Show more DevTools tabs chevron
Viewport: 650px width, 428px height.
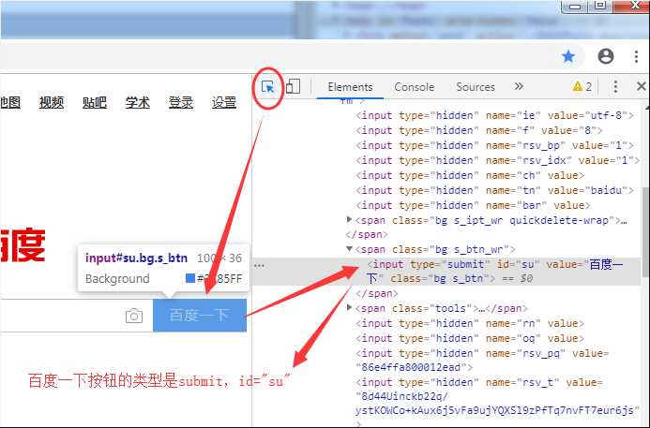tap(519, 86)
